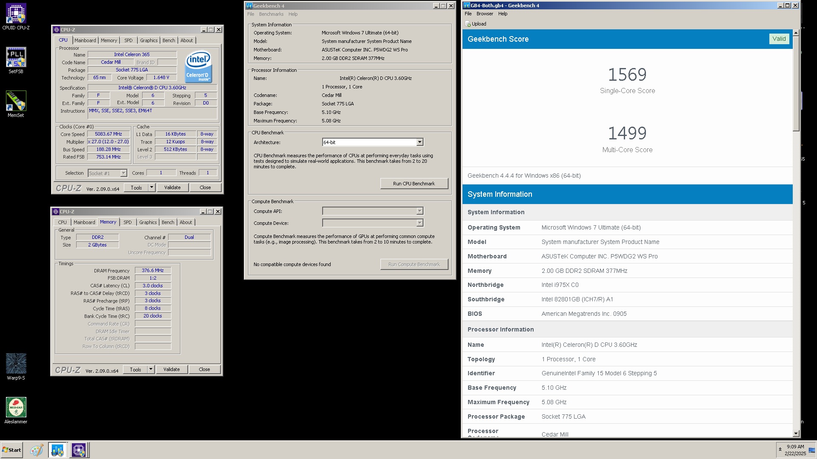Image resolution: width=817 pixels, height=459 pixels.
Task: Open SPD tab in lower CPU-Z window
Action: click(x=128, y=222)
